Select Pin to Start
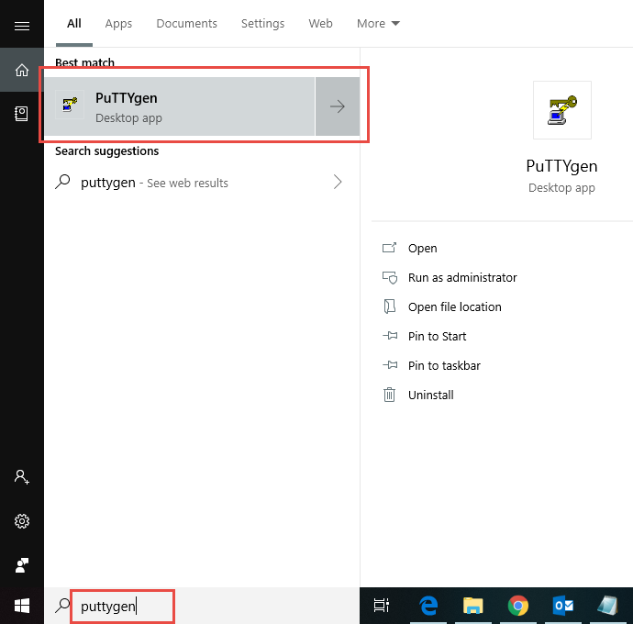633x624 pixels. tap(437, 336)
